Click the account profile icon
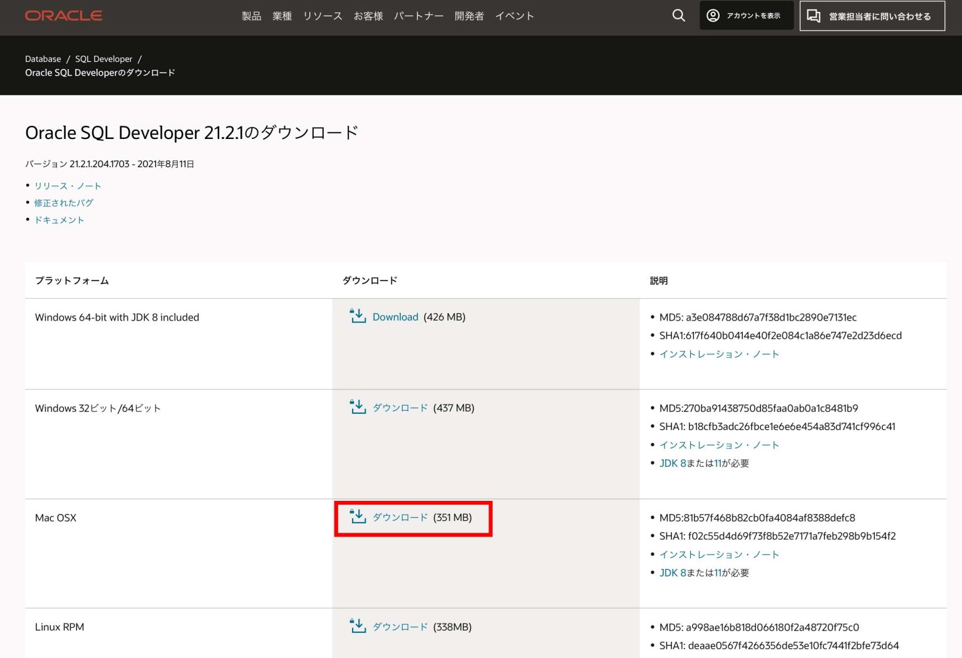This screenshot has height=658, width=962. [713, 15]
